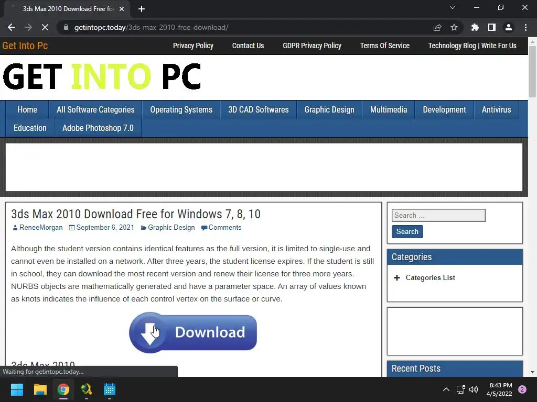Expand the Categories List plus icon
Screen dimensions: 537x402
click(x=397, y=277)
